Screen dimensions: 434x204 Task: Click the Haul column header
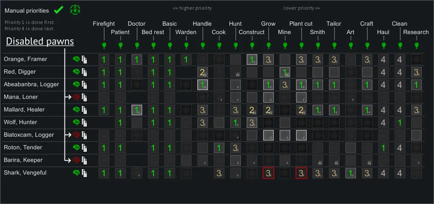[383, 32]
